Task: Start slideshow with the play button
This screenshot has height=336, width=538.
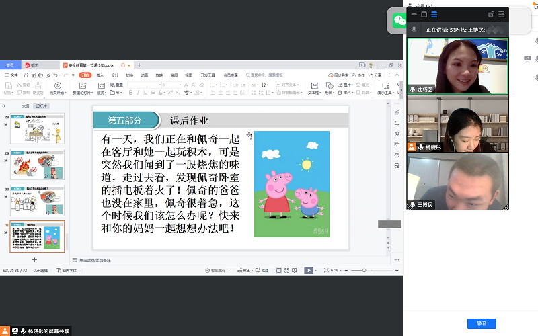Action: [x=308, y=270]
